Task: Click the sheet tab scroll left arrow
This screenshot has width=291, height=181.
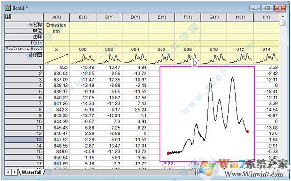Action: (x=8, y=172)
